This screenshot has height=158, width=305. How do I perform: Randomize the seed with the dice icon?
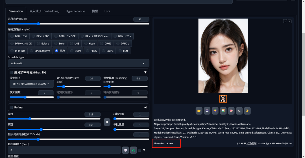pos(125,150)
